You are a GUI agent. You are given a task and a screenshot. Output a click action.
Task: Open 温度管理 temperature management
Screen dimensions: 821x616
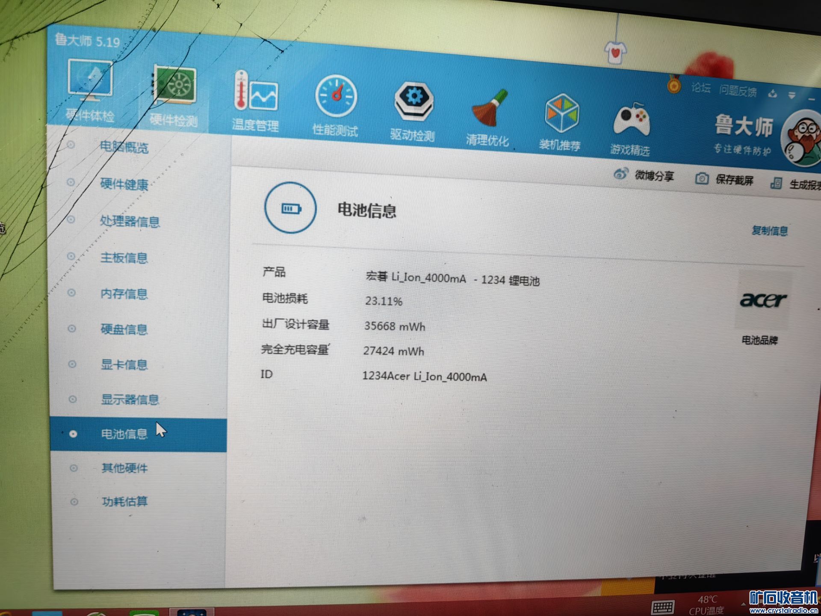tap(256, 101)
